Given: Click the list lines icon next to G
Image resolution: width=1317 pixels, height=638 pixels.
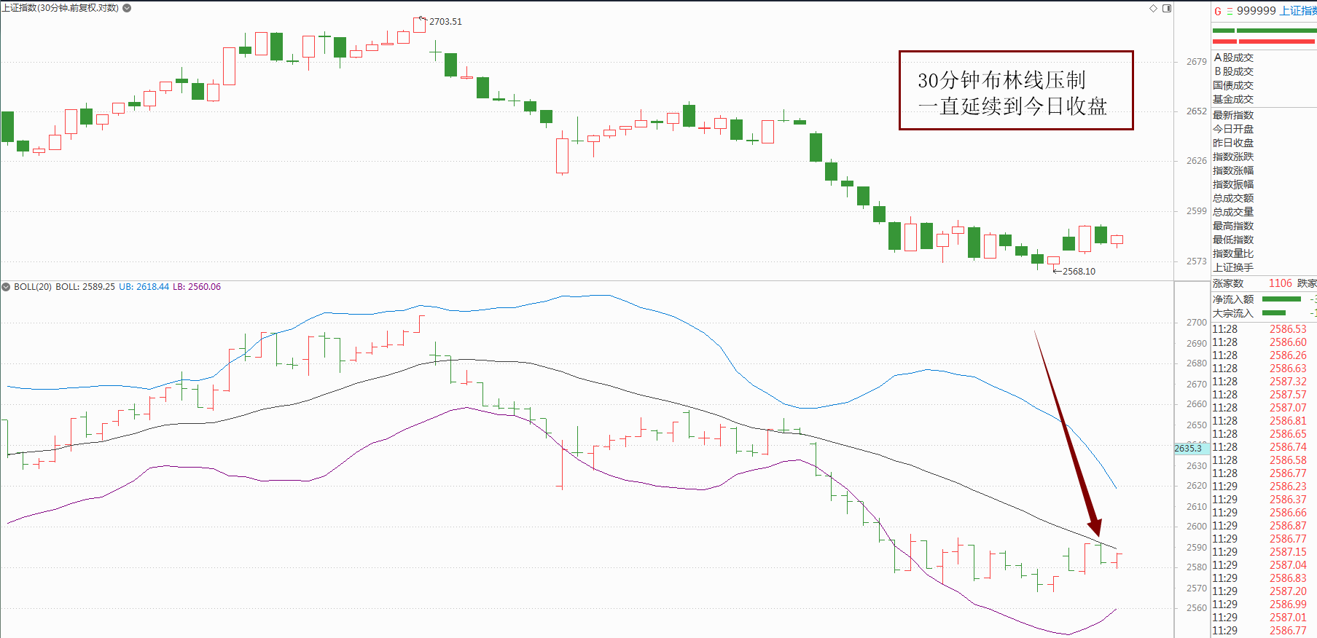Looking at the screenshot, I should click(1230, 11).
